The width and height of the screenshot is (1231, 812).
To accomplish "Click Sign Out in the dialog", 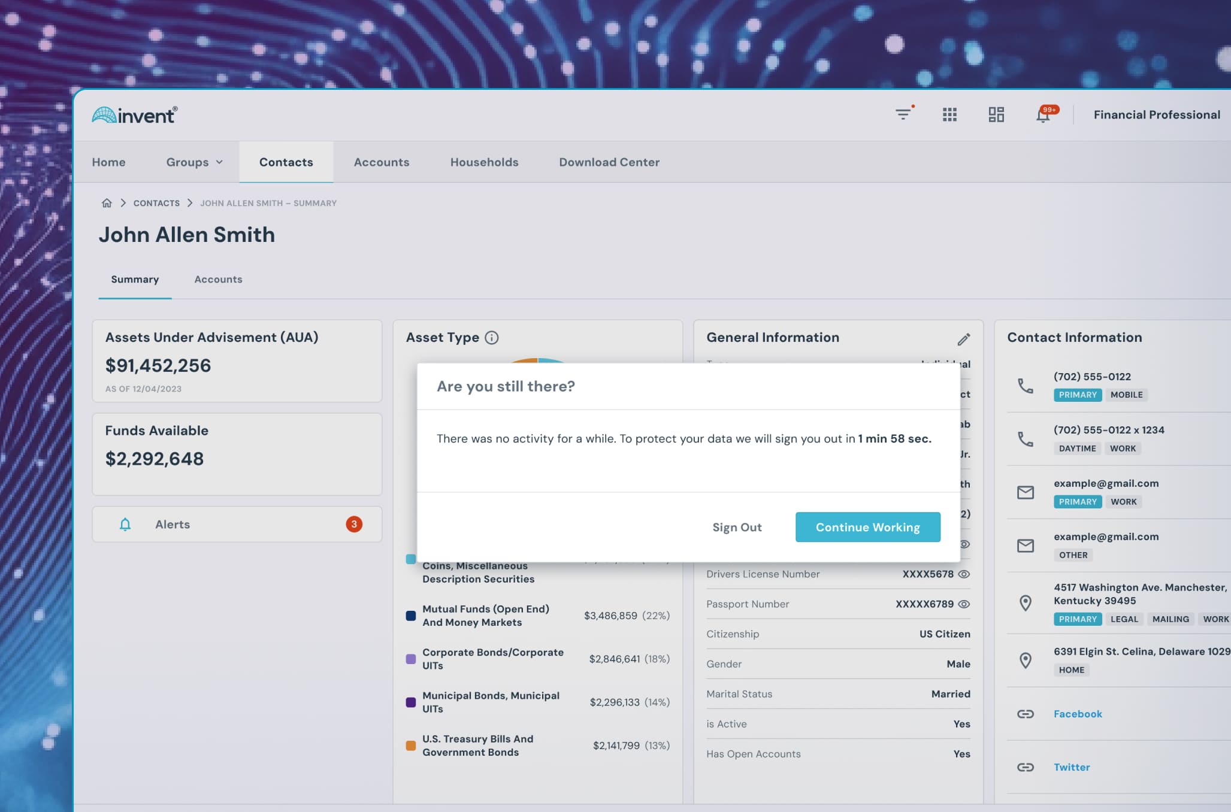I will pos(736,527).
